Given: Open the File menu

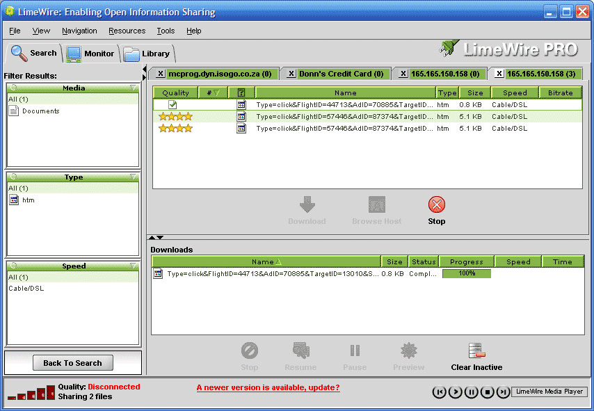Looking at the screenshot, I should coord(15,31).
